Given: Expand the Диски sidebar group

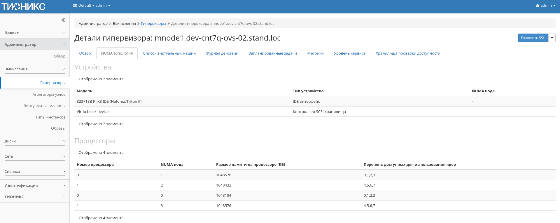Looking at the screenshot, I should tap(35, 141).
